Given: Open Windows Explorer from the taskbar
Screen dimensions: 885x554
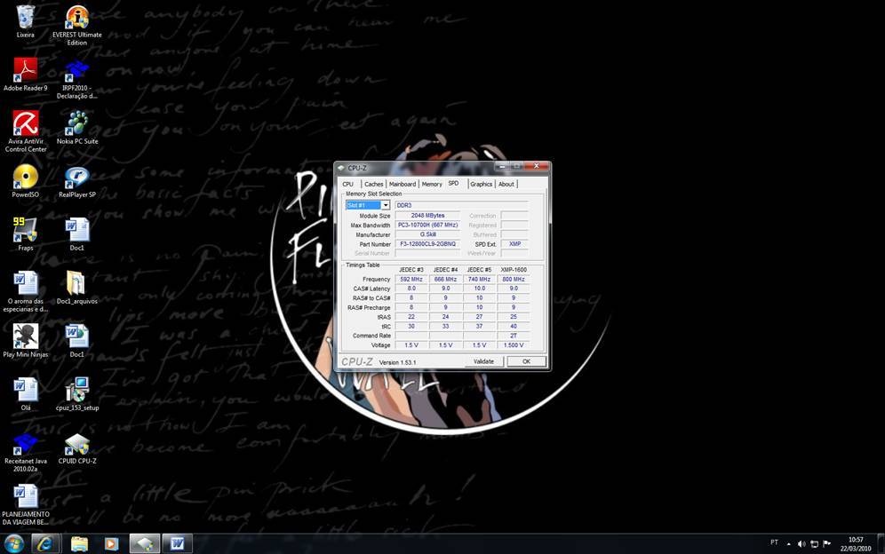Looking at the screenshot, I should tap(79, 543).
